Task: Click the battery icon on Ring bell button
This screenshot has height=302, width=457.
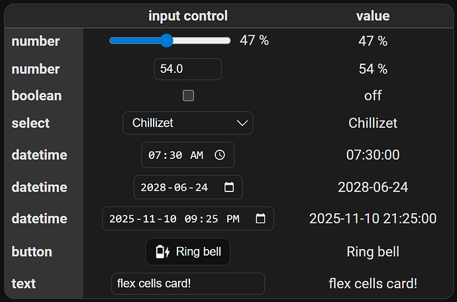Action: pos(162,252)
